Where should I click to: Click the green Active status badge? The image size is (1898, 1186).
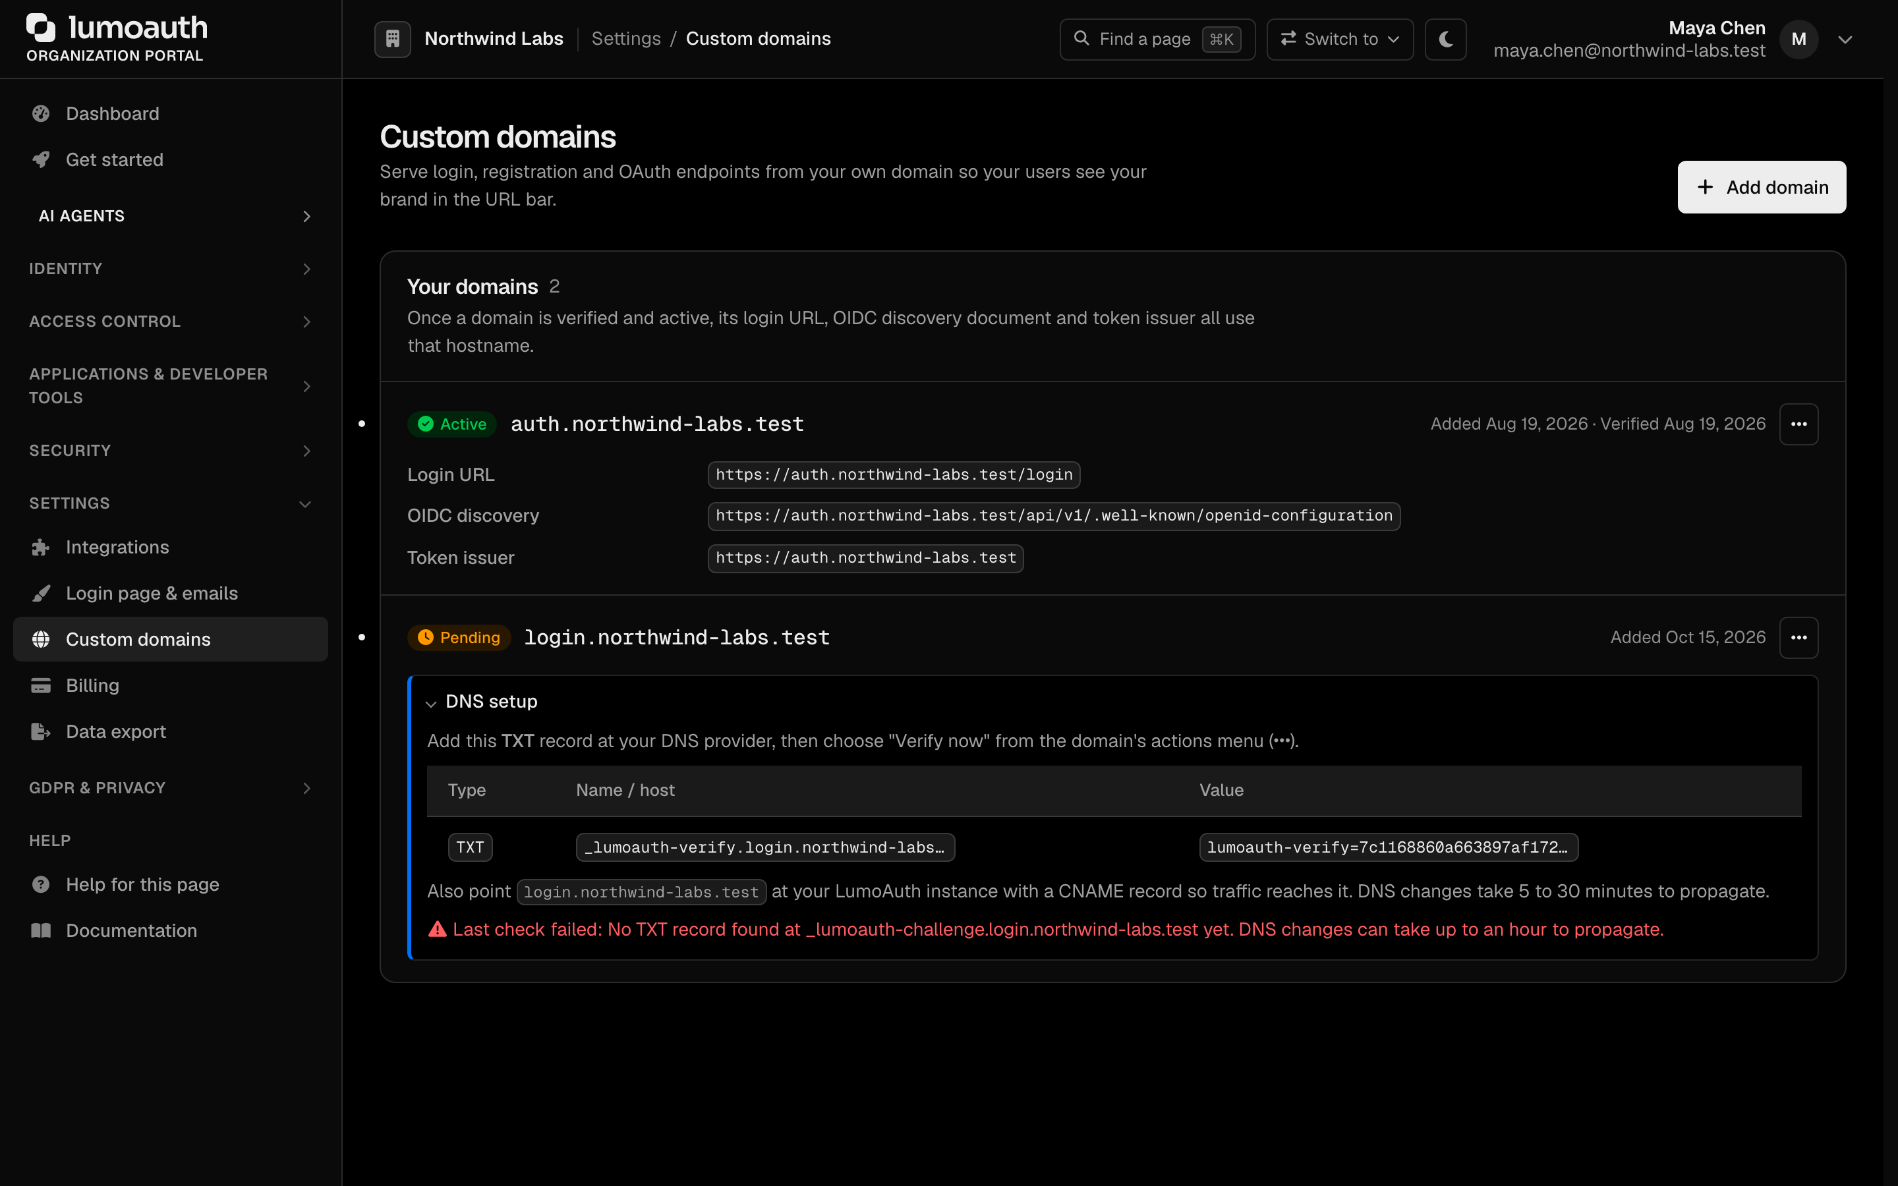(x=451, y=424)
